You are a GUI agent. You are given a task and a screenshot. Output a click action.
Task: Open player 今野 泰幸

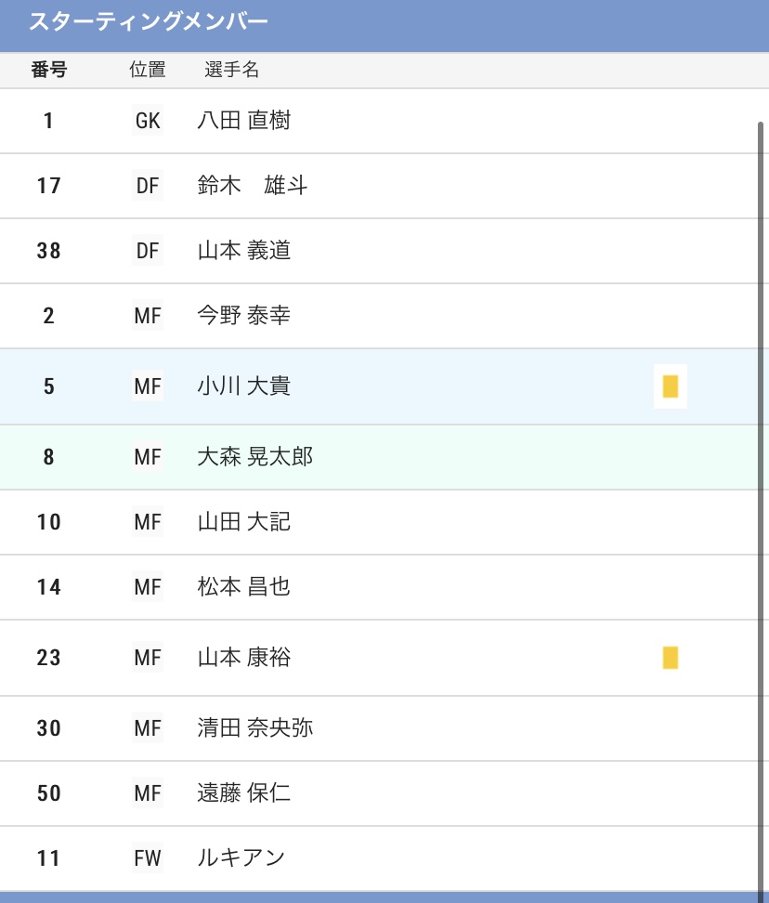(x=244, y=316)
